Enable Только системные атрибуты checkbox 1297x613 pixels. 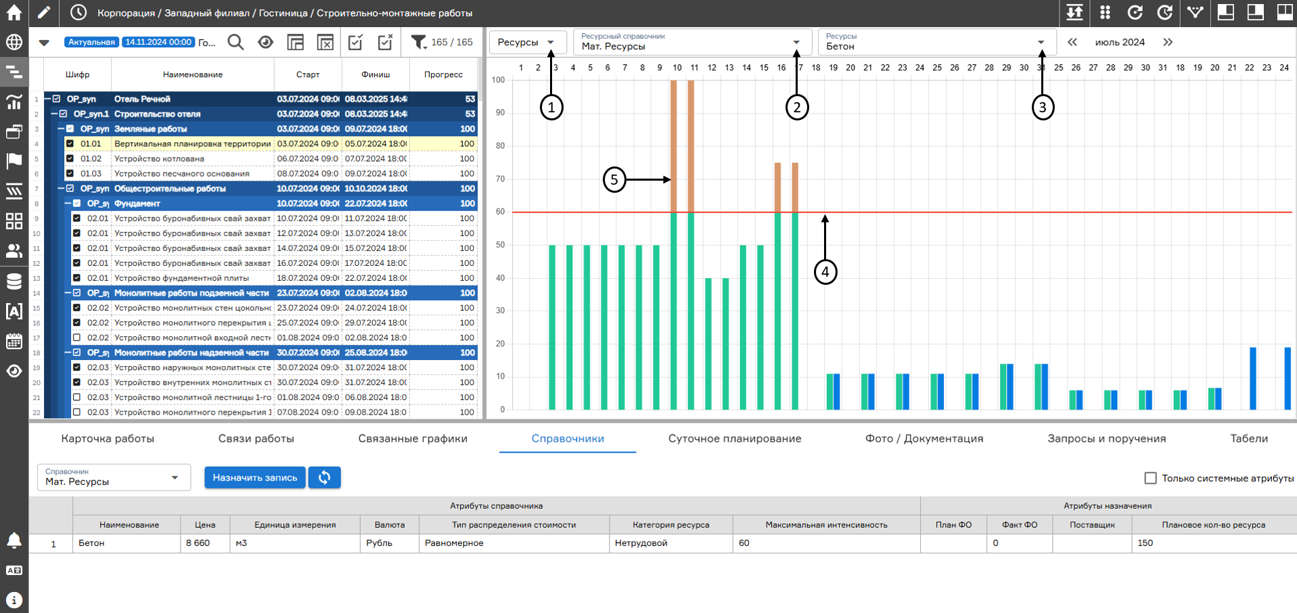click(x=1150, y=478)
